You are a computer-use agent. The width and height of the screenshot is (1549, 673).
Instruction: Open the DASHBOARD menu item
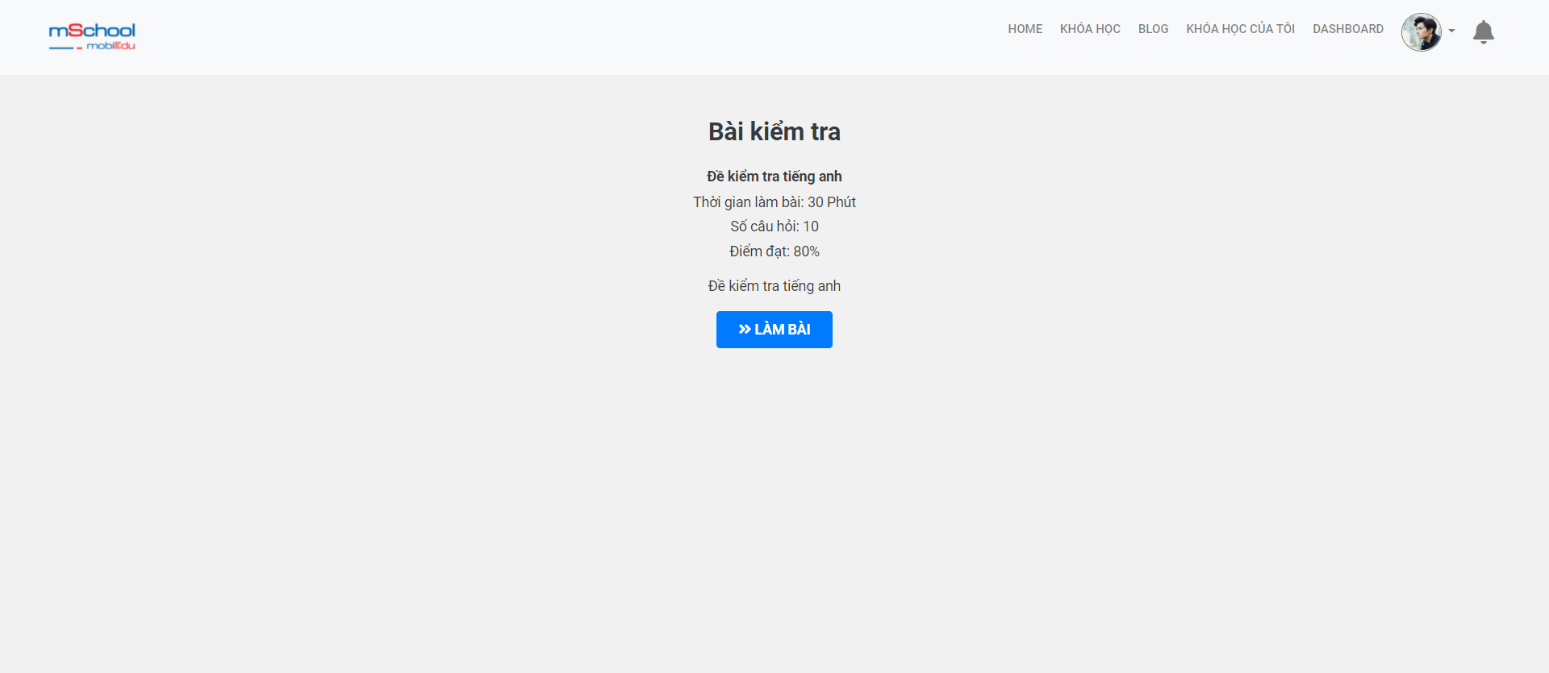(1347, 29)
